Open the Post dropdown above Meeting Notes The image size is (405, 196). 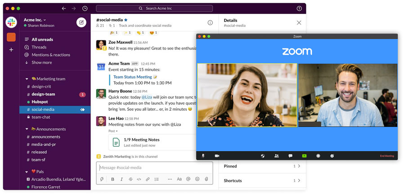113,131
